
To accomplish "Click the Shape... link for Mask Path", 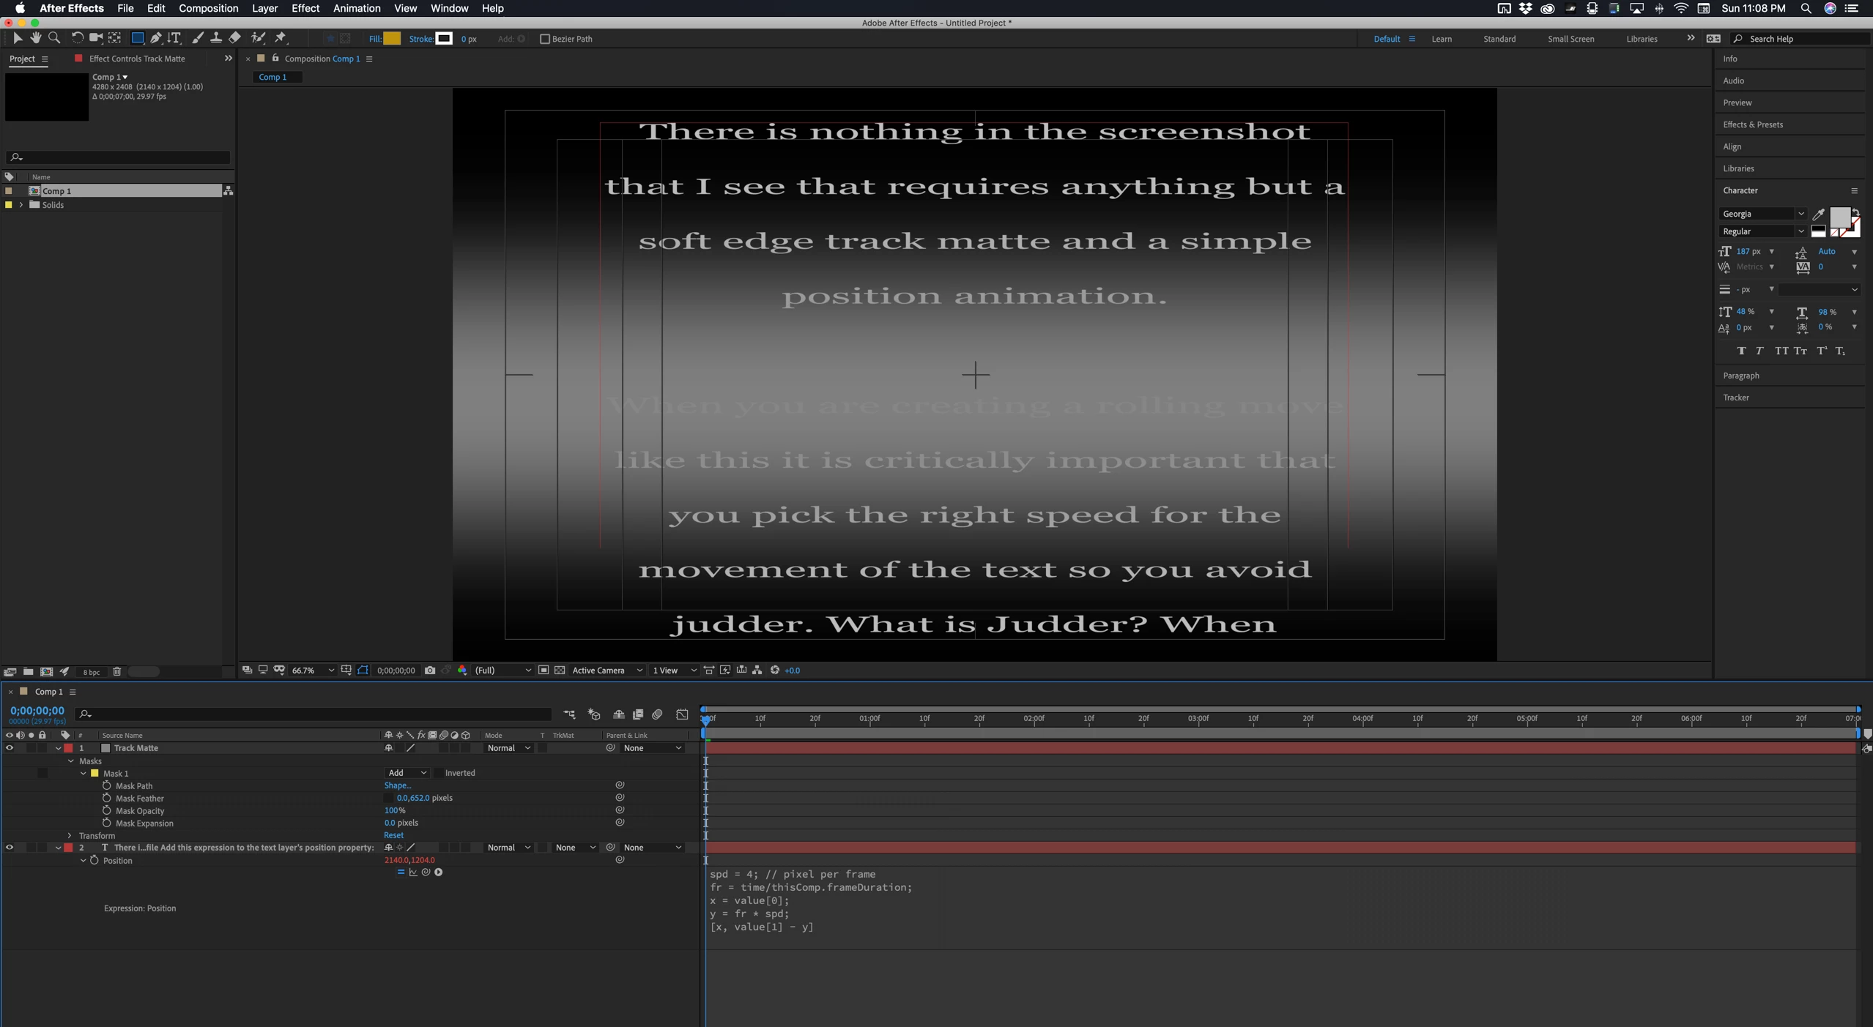I will [398, 785].
